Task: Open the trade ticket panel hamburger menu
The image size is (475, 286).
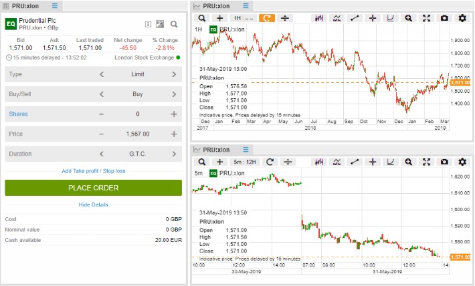Action: [54, 5]
